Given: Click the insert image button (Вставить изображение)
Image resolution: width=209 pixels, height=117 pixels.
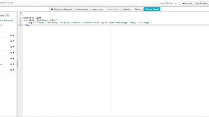Looking at the screenshot, I should pos(61,9).
